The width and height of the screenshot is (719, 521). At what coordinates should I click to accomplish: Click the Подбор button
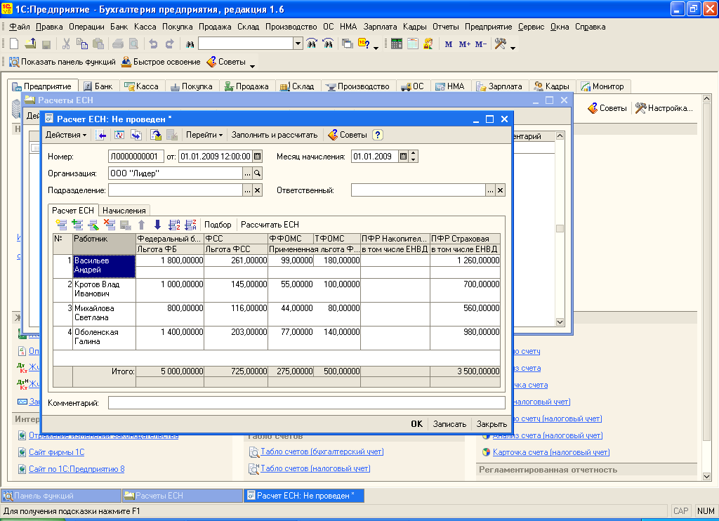coord(218,225)
